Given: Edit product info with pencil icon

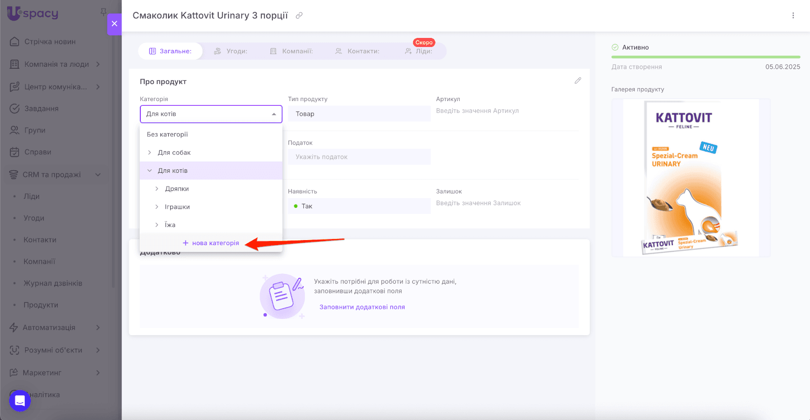Looking at the screenshot, I should pyautogui.click(x=578, y=81).
